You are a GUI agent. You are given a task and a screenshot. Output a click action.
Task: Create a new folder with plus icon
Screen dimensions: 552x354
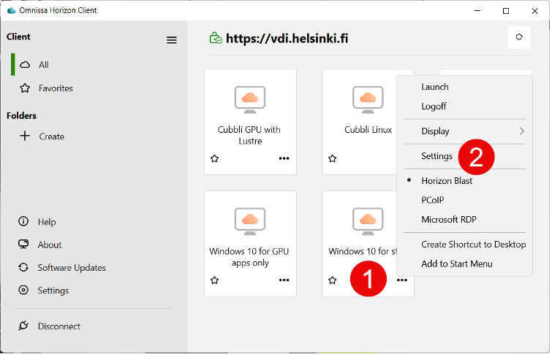click(x=25, y=136)
